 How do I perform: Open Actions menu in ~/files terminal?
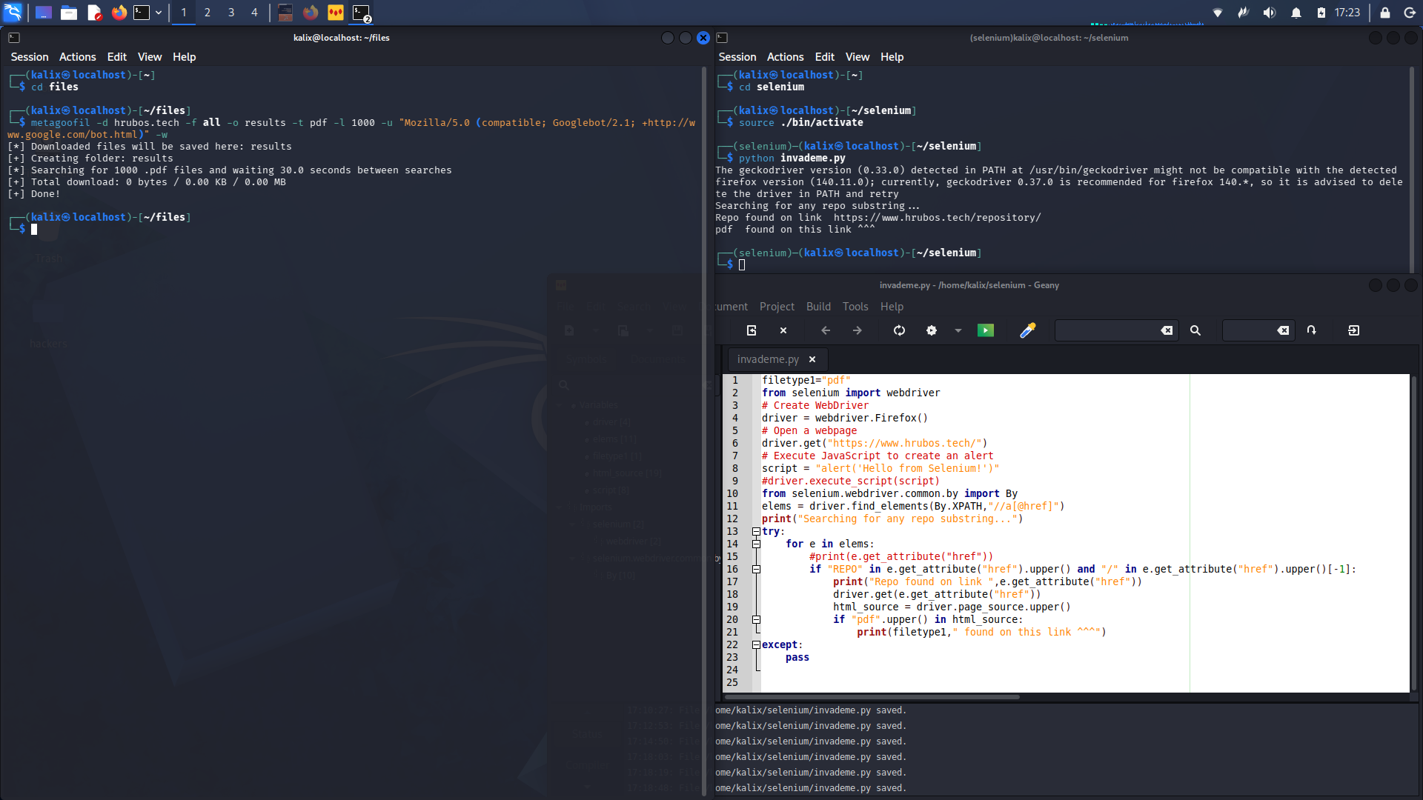click(x=78, y=57)
